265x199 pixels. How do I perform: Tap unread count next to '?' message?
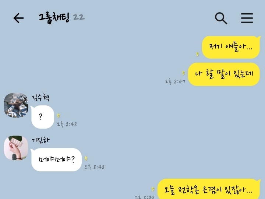59,116
